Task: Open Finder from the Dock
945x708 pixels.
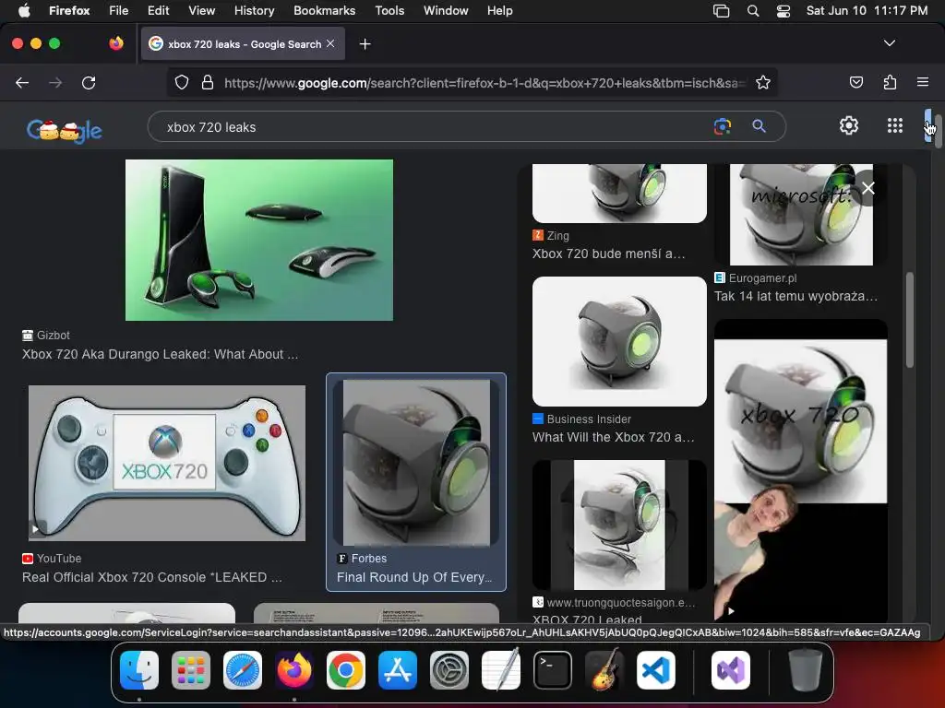Action: pyautogui.click(x=139, y=670)
